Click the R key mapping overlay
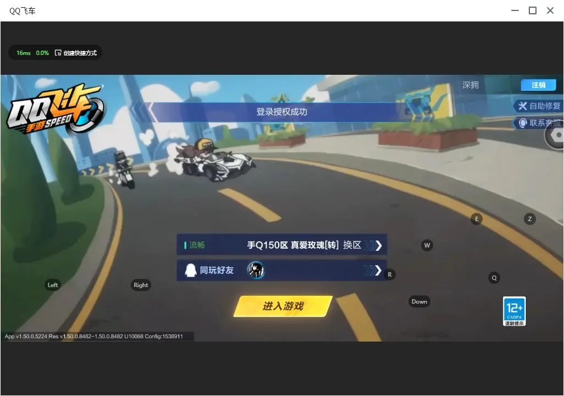564x396 pixels. pyautogui.click(x=390, y=274)
